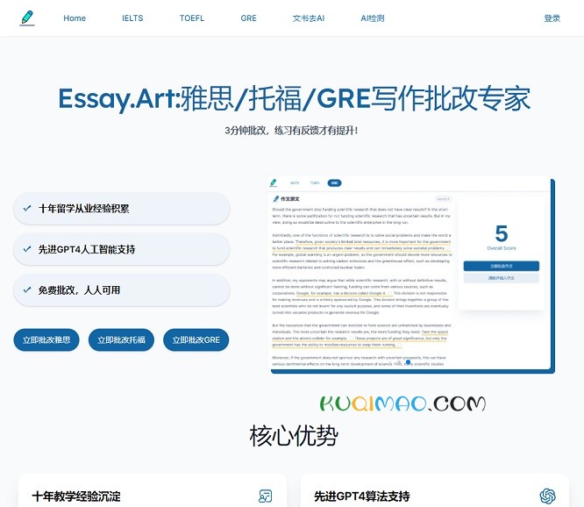Viewport: 584px width, 507px height.
Task: Click checkmark icon beside 先进GPT4人工智能支持
Action: pos(27,249)
